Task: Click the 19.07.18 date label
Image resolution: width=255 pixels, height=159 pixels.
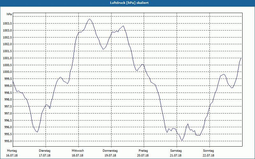Action: pos(110,156)
